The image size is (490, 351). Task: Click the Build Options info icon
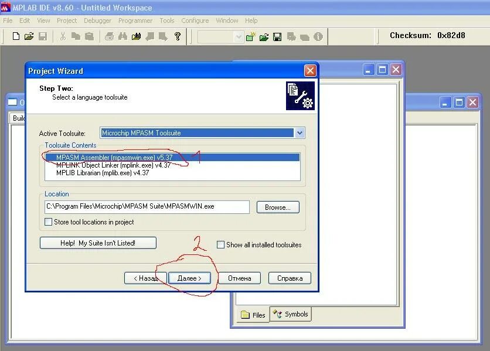point(318,37)
